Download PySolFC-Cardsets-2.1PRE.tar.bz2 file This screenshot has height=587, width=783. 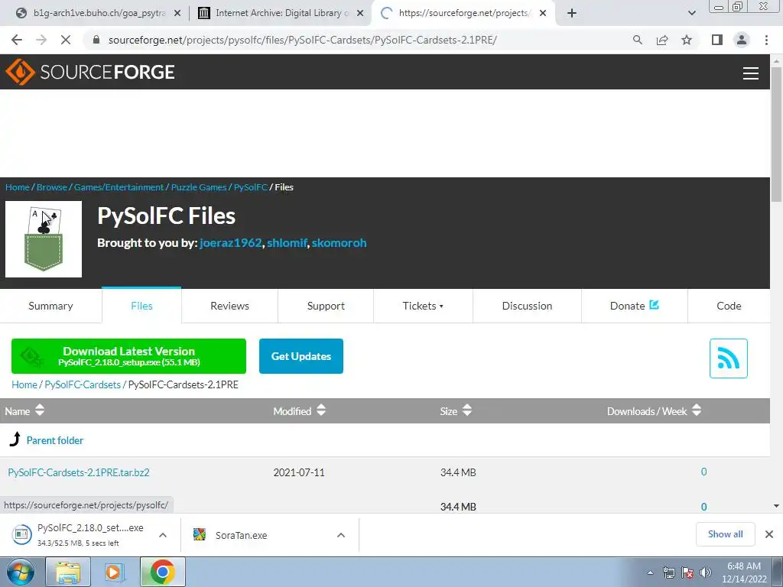point(79,472)
